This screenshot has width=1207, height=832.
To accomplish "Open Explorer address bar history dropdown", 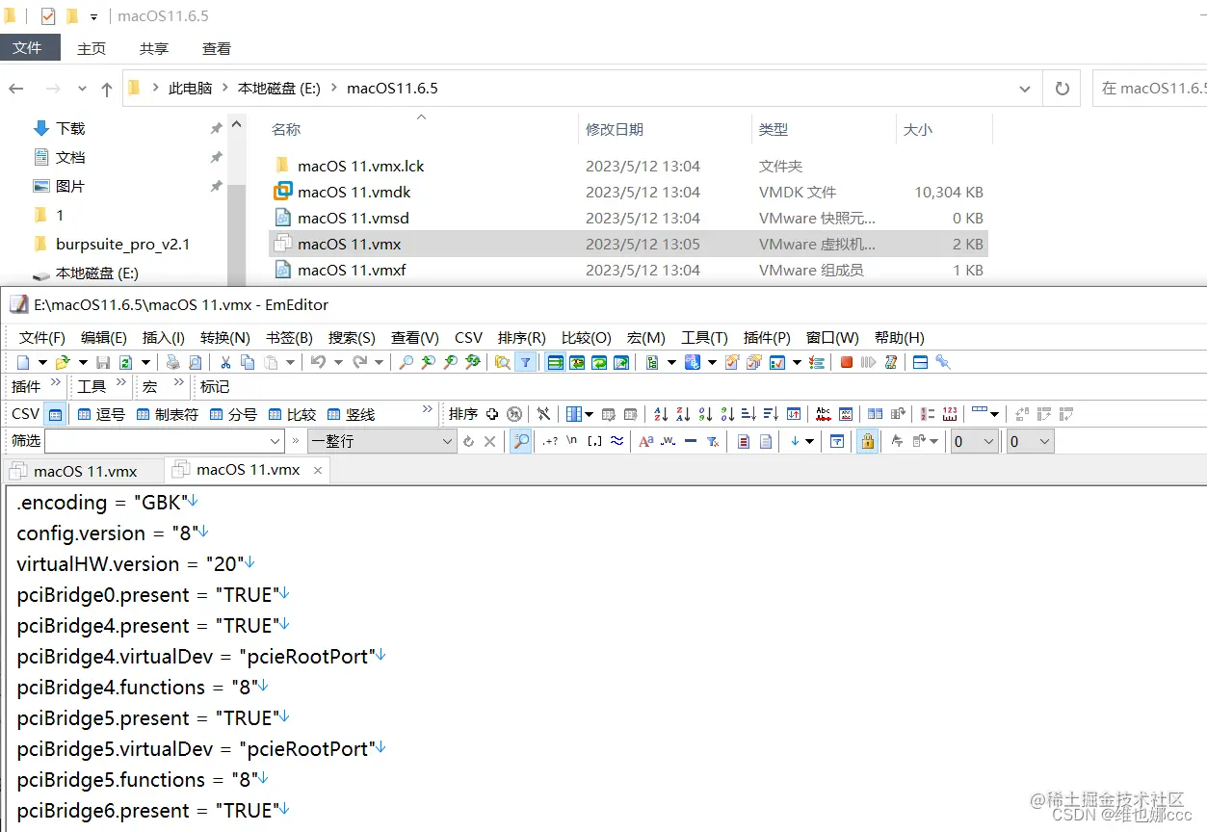I will 1025,88.
